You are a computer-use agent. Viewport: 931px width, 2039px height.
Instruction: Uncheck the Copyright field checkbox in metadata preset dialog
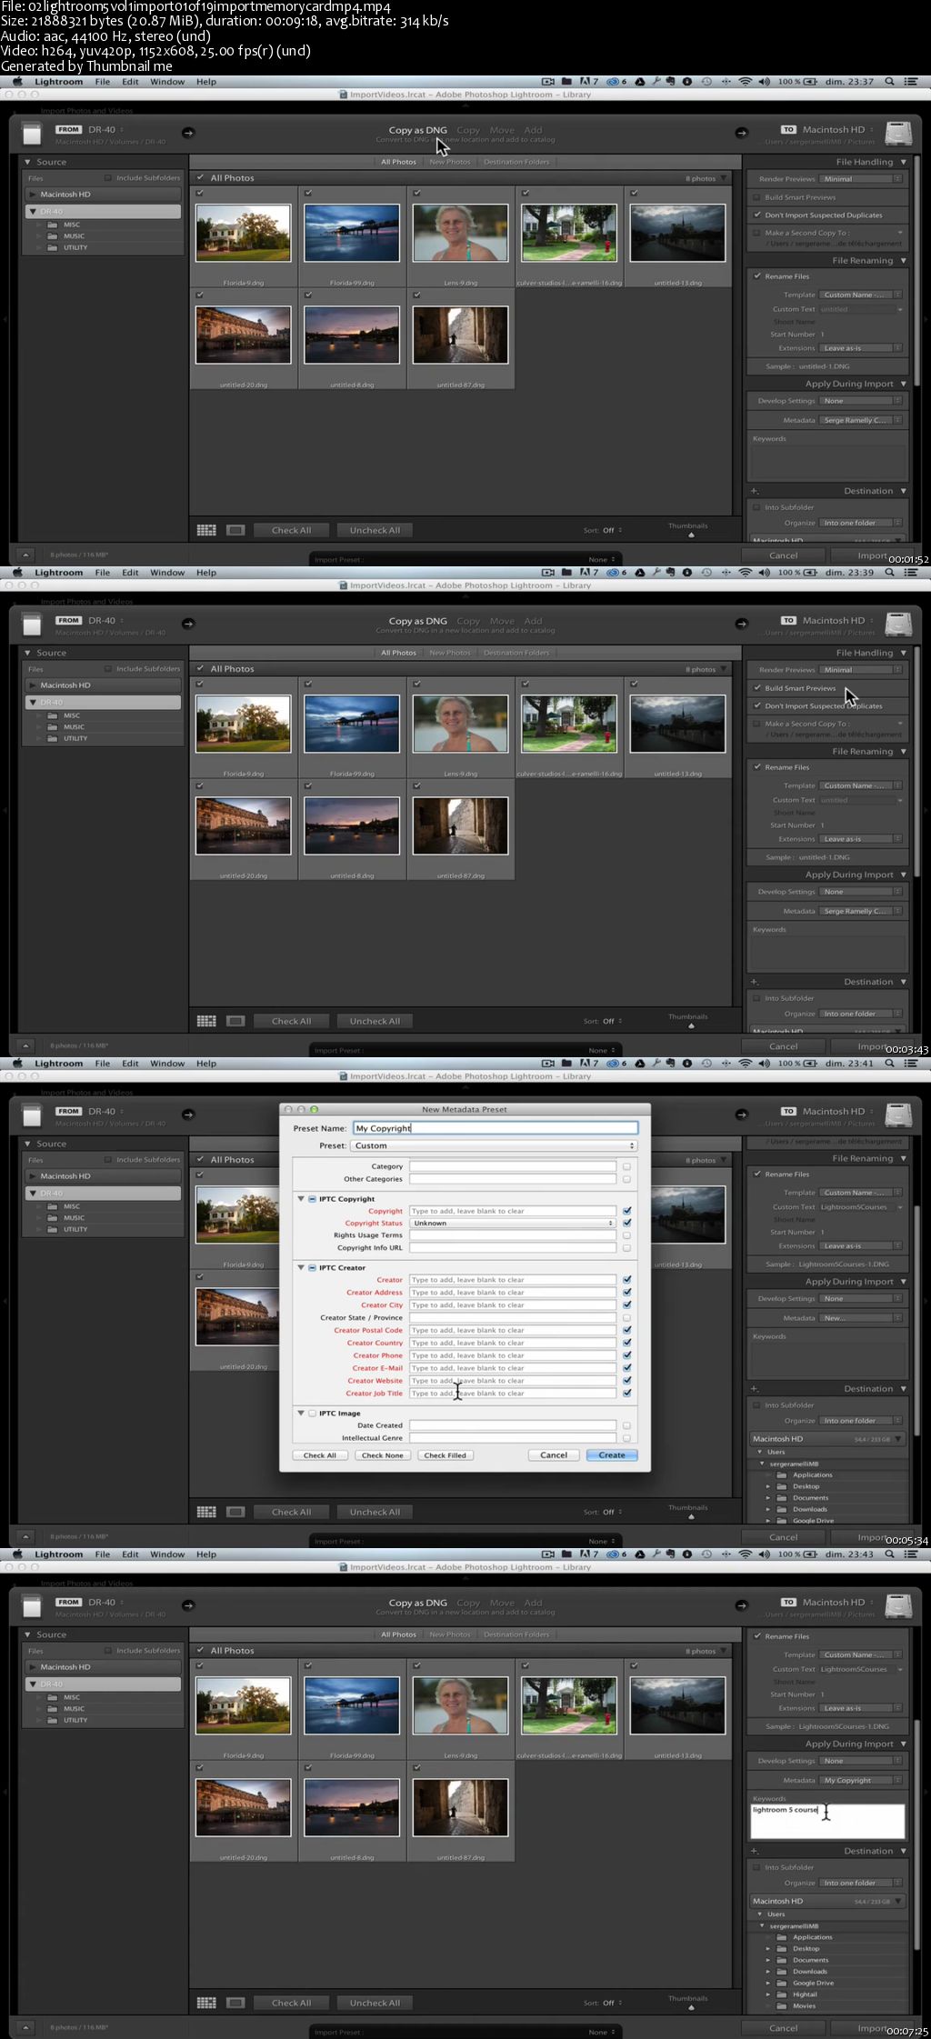coord(626,1211)
